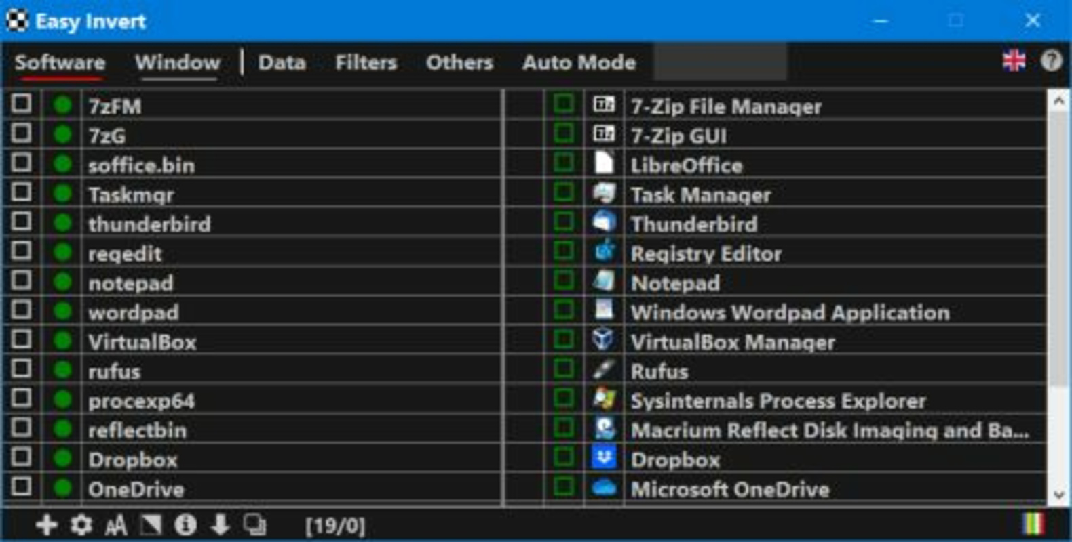Viewport: 1072px width, 542px height.
Task: Open the Auto Mode tab
Action: pos(579,62)
